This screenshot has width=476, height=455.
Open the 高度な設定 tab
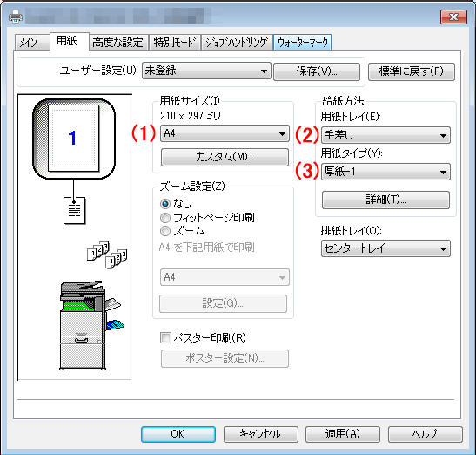pyautogui.click(x=118, y=43)
